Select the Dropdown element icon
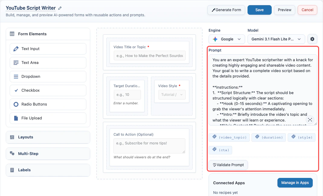The image size is (323, 196). (16, 76)
